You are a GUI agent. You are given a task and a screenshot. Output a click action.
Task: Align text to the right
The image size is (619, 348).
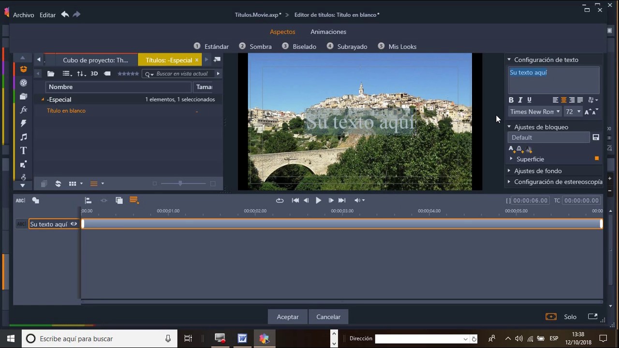pos(572,100)
